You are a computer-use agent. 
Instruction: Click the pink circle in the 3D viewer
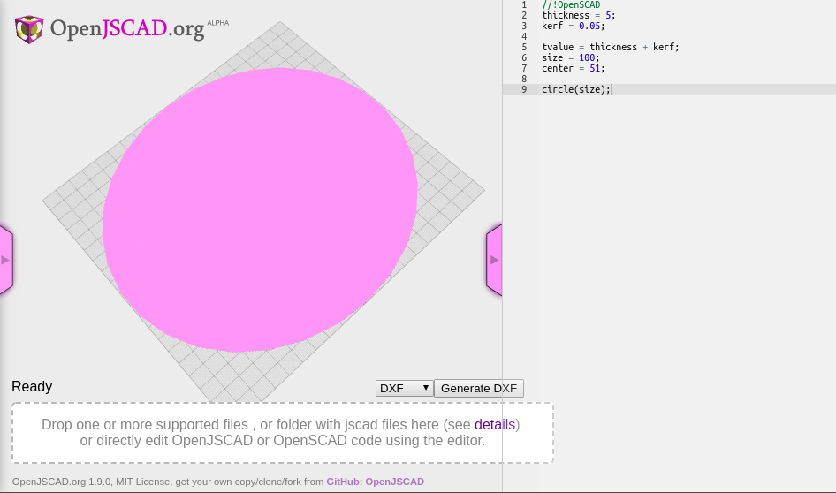[x=260, y=209]
